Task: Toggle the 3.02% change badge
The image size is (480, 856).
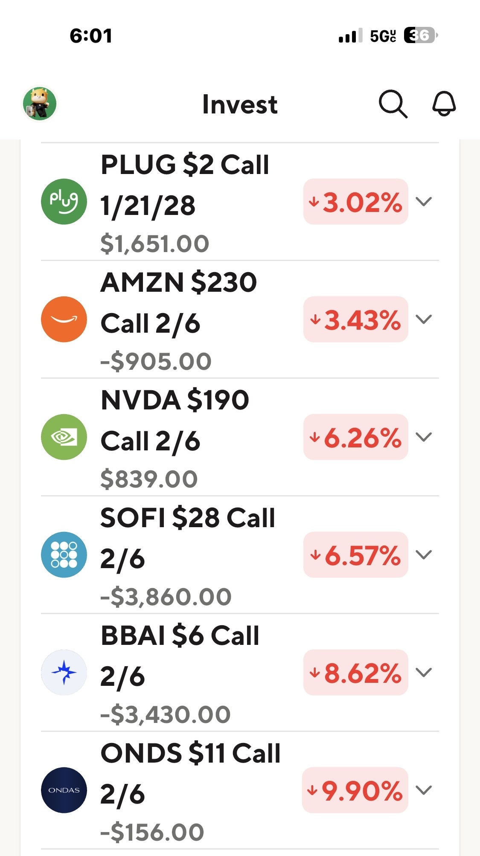Action: click(x=355, y=201)
